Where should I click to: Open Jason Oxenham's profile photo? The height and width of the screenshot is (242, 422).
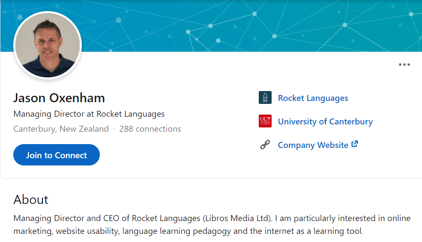pyautogui.click(x=48, y=45)
